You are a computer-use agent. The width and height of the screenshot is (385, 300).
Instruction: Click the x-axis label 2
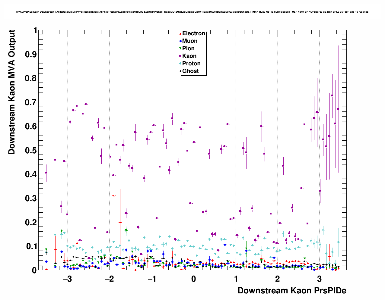[278, 278]
